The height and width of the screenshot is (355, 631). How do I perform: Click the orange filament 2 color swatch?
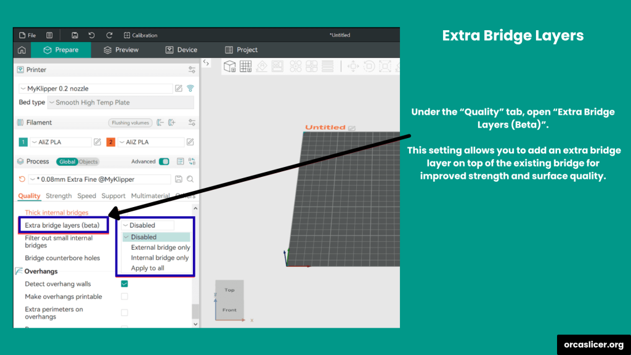111,142
